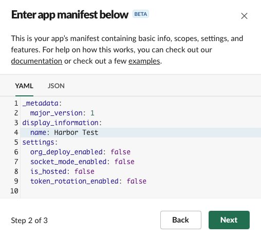Click the socket_mode_enabled line
Image resolution: width=261 pixels, height=240 pixels.
[x=141, y=162]
